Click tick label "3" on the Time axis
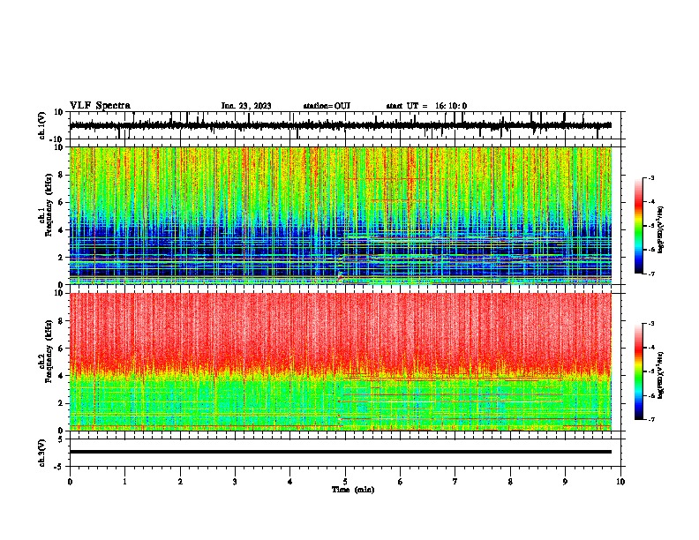 click(235, 482)
